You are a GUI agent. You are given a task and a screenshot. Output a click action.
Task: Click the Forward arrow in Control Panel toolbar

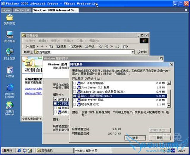[42, 46]
